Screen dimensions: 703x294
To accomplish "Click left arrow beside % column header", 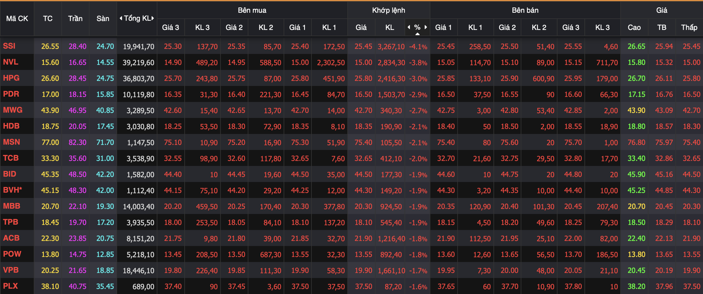I will coord(409,27).
